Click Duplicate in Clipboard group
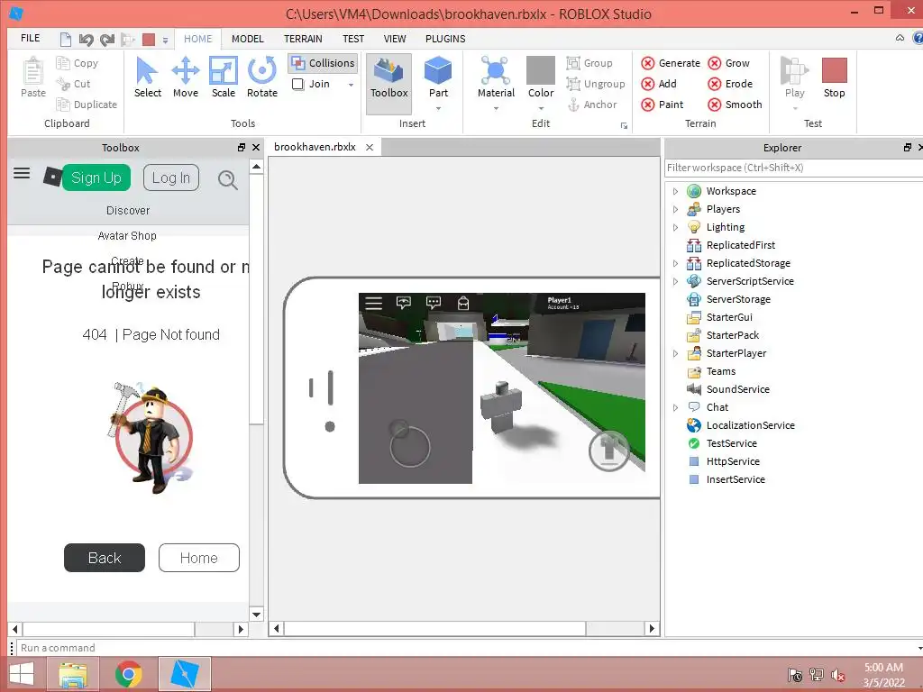This screenshot has height=692, width=923. click(x=87, y=105)
